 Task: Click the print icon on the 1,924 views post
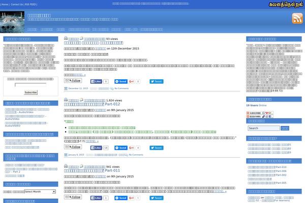[66, 100]
